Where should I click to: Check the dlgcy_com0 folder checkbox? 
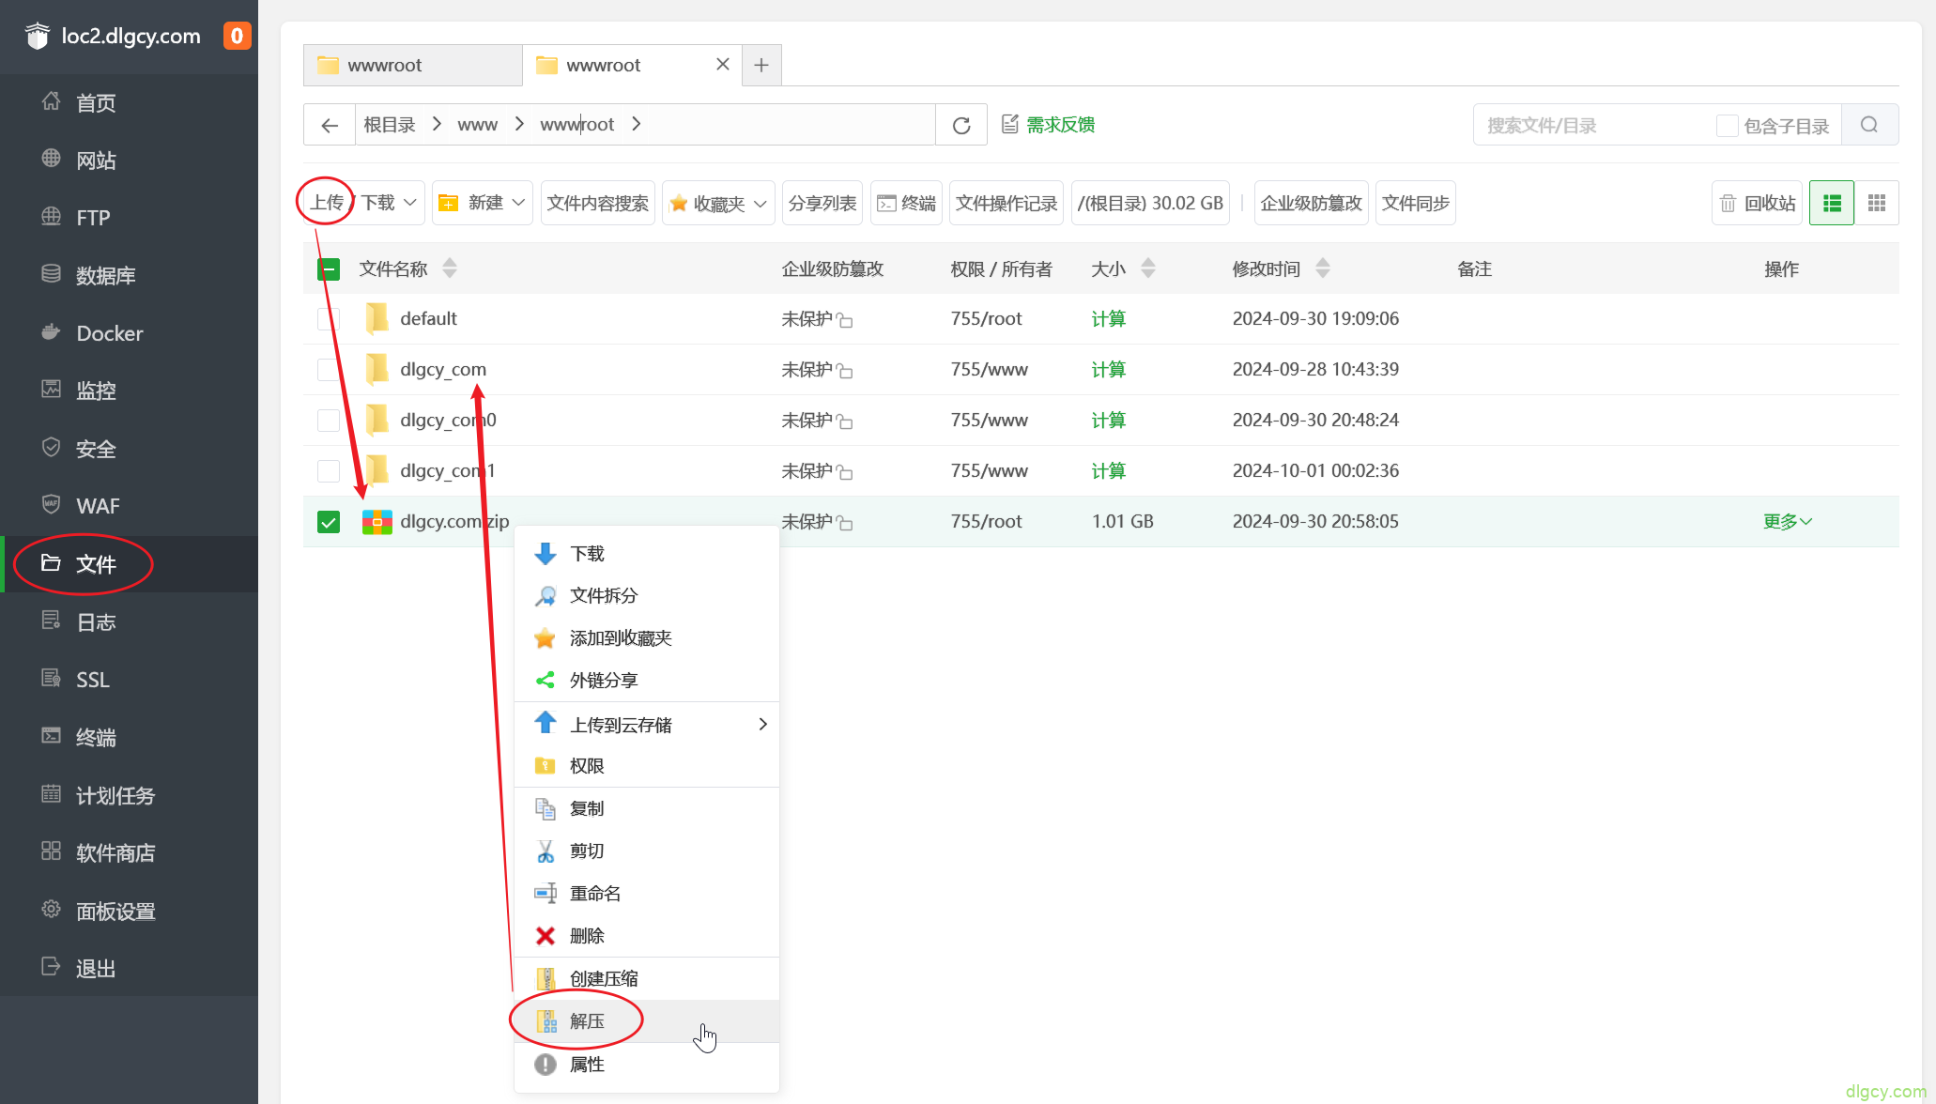329,421
